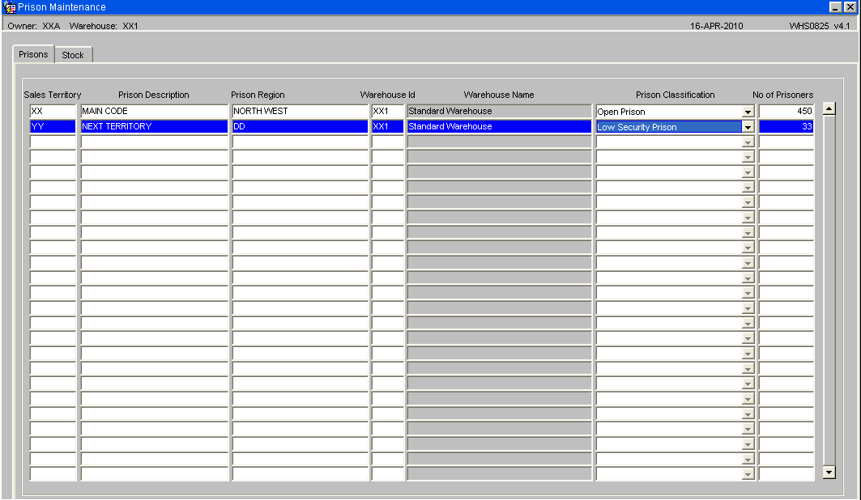This screenshot has height=500, width=861.
Task: Click the 33 prisoners count field
Action: (x=786, y=127)
